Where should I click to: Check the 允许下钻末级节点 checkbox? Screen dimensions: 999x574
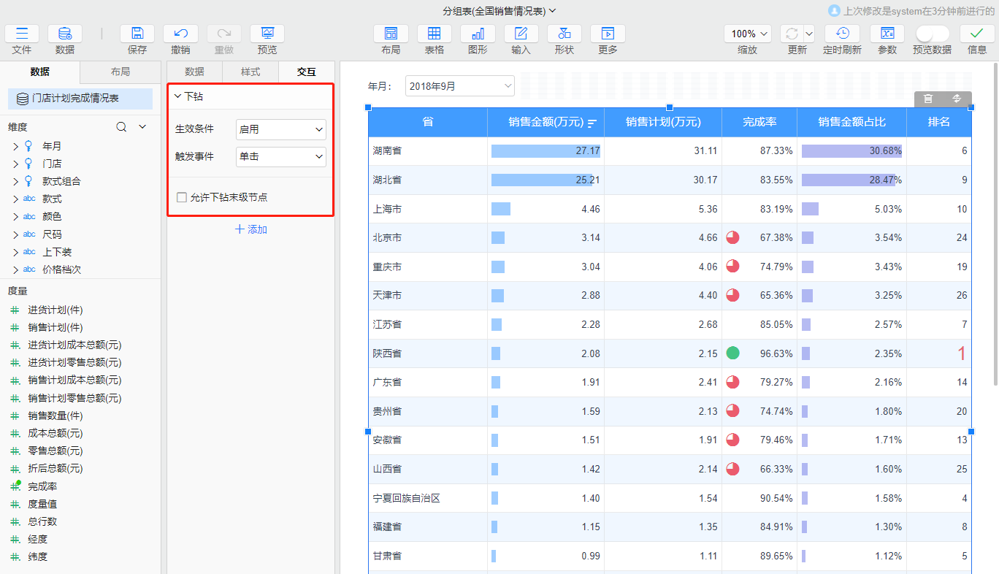pyautogui.click(x=182, y=197)
